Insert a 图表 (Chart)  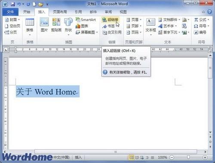click(82, 26)
